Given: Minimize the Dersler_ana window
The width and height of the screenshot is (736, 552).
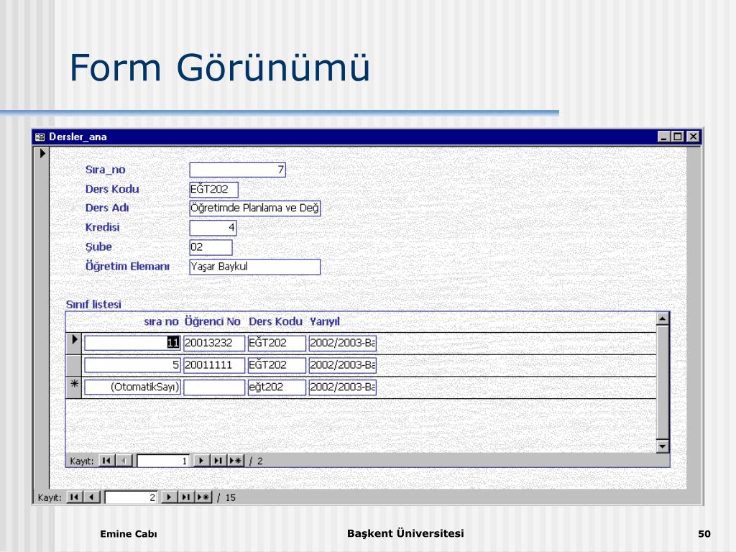Looking at the screenshot, I should point(663,137).
